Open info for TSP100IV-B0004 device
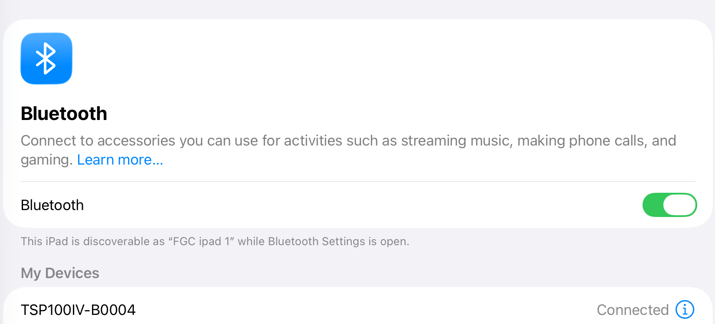 [685, 310]
